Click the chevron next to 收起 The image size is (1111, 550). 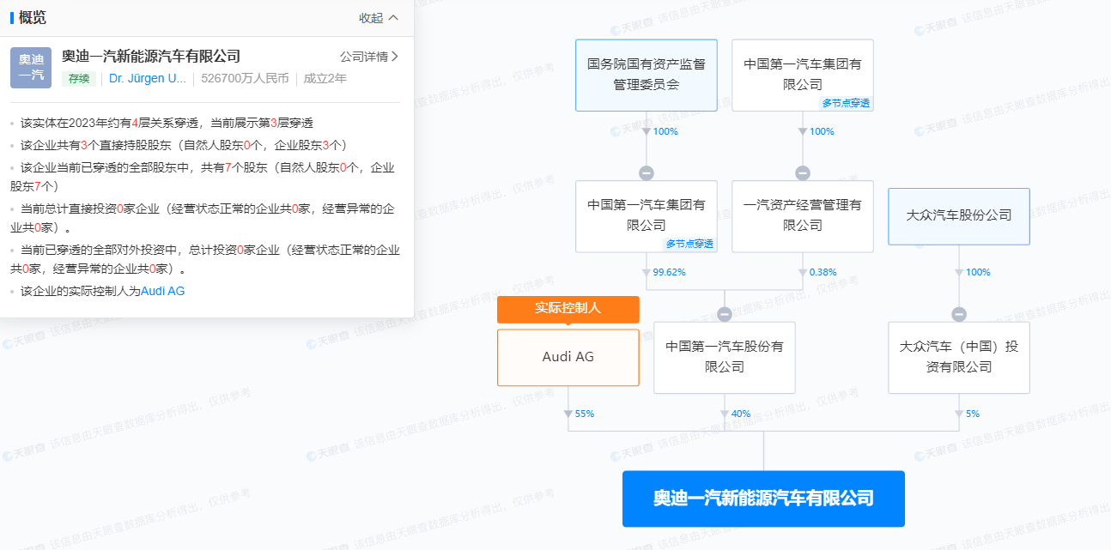pyautogui.click(x=393, y=17)
